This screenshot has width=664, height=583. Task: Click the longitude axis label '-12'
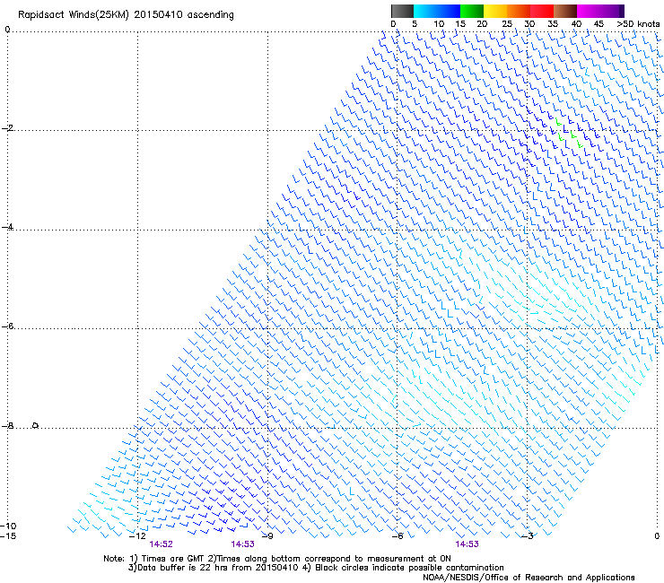(138, 536)
